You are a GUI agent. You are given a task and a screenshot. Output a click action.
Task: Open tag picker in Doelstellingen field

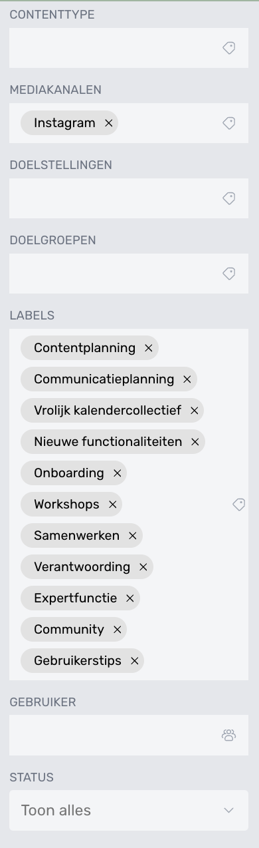(228, 198)
